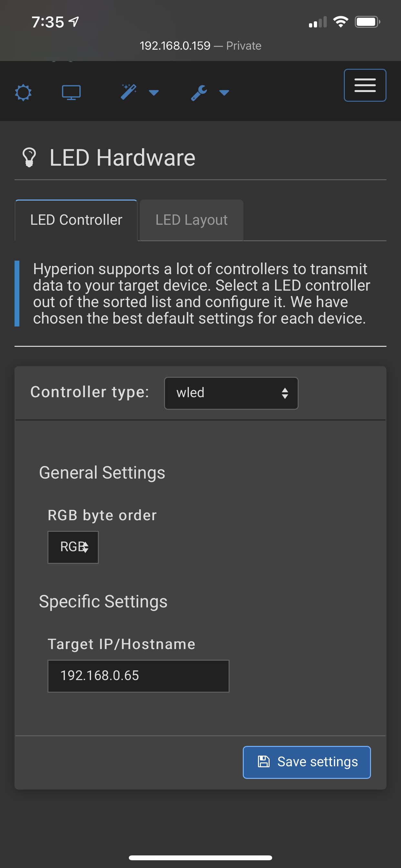The height and width of the screenshot is (868, 401).
Task: Tap the 192.168.0.159 address bar
Action: pyautogui.click(x=200, y=45)
